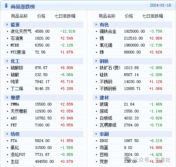Select 铁矿石(澳) commodity name
This screenshot has height=167, width=176.
110,68
